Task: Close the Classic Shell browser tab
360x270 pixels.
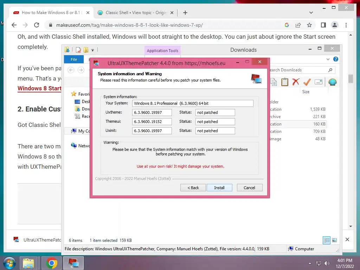Action: [172, 13]
